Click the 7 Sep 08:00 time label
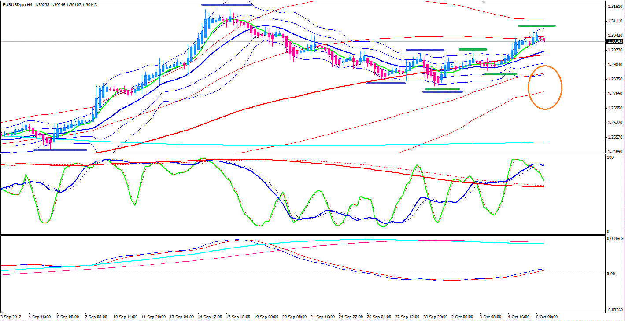 (96, 317)
